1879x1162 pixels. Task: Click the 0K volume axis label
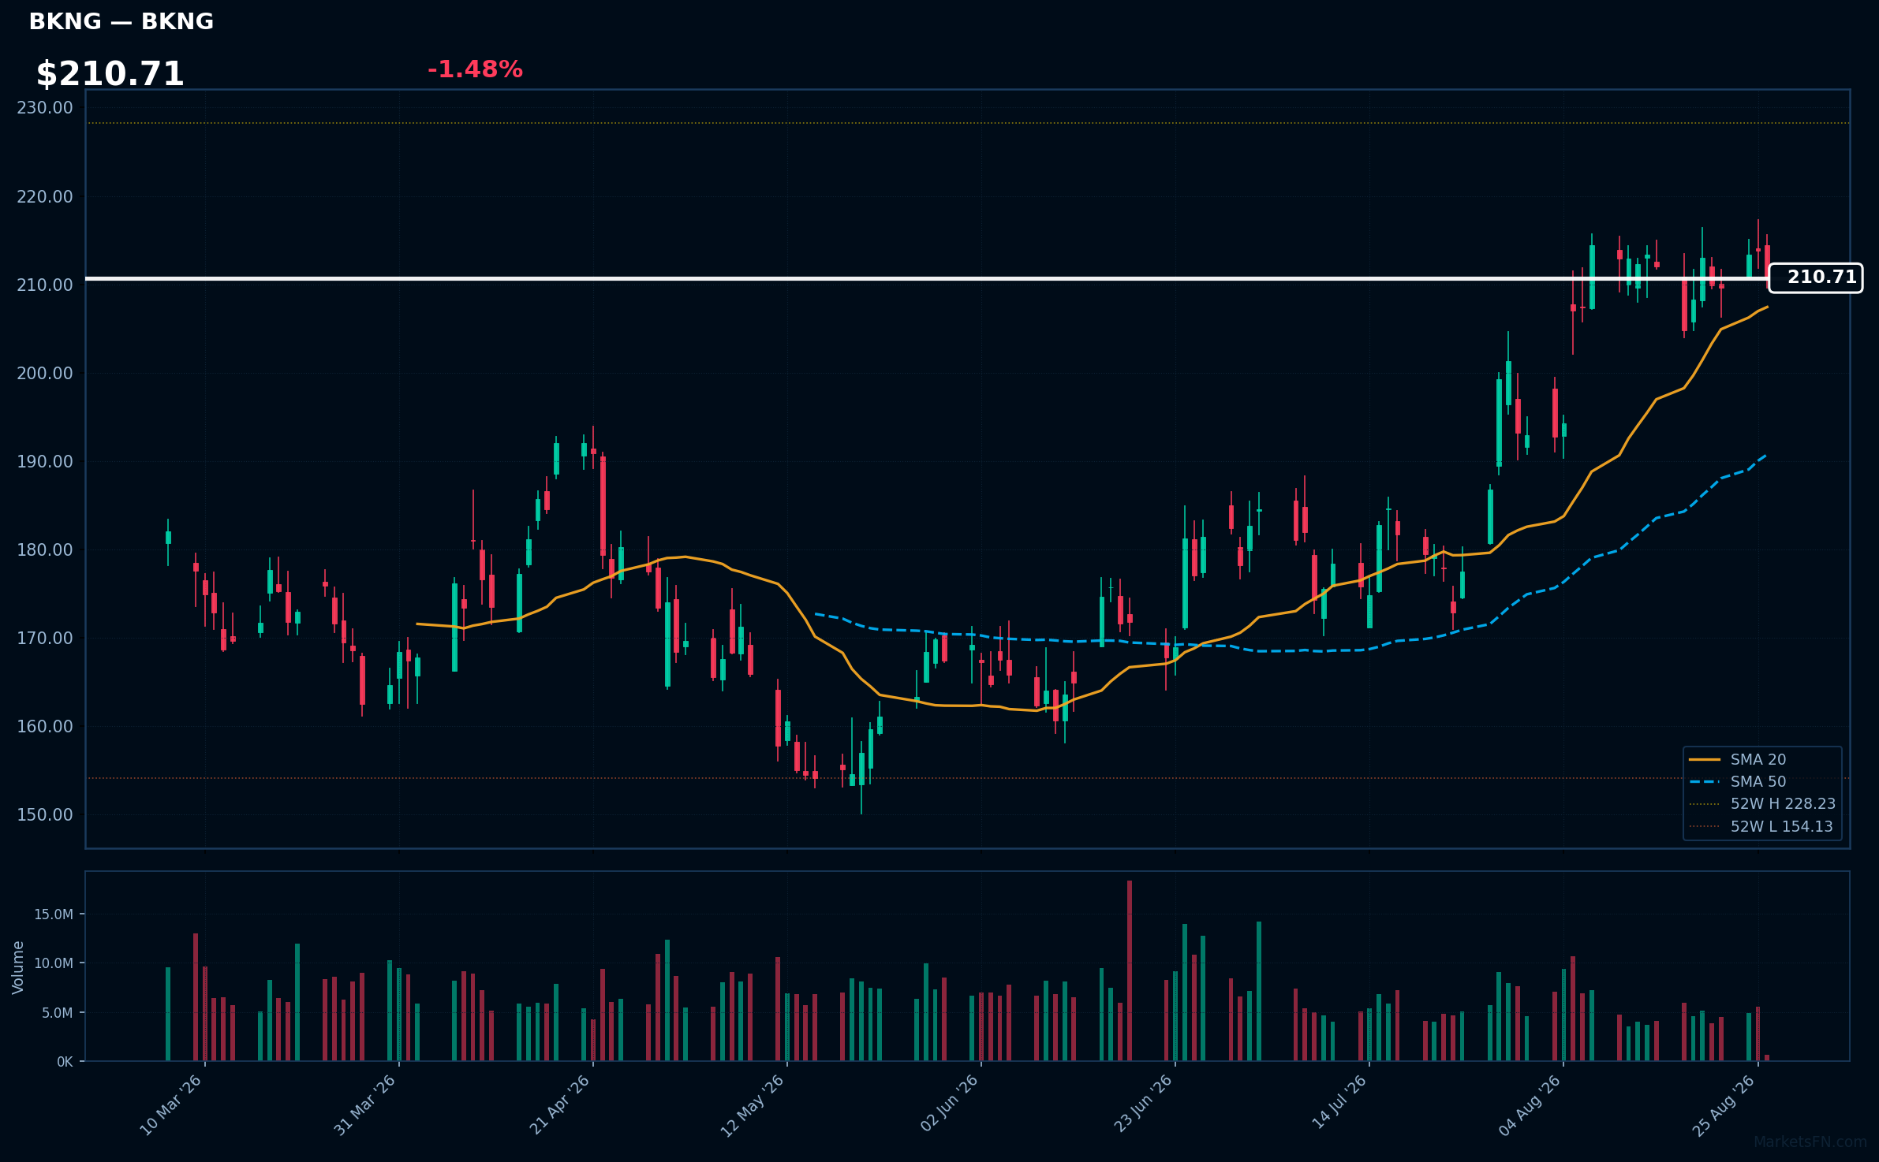click(65, 1062)
